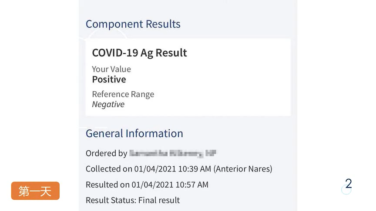The height and width of the screenshot is (211, 376).
Task: Click the COVID-19 Ag Result title
Action: 139,53
